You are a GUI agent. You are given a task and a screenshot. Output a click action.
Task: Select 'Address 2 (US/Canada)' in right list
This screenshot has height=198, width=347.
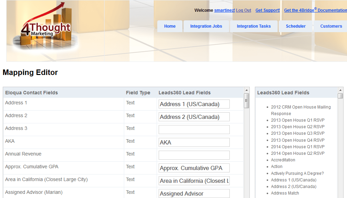294,187
